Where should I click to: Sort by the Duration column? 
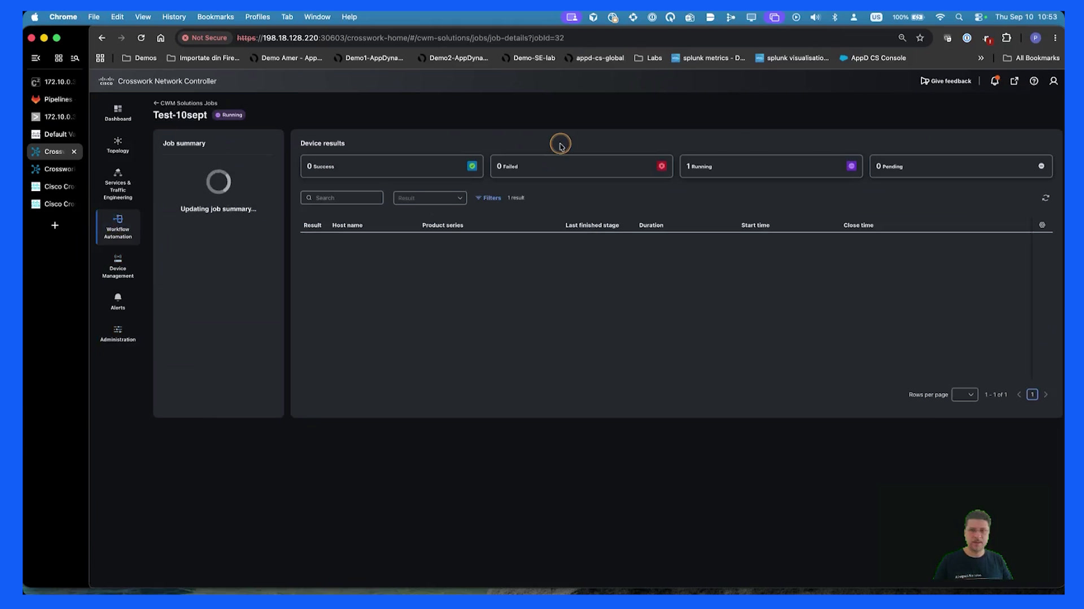click(651, 225)
